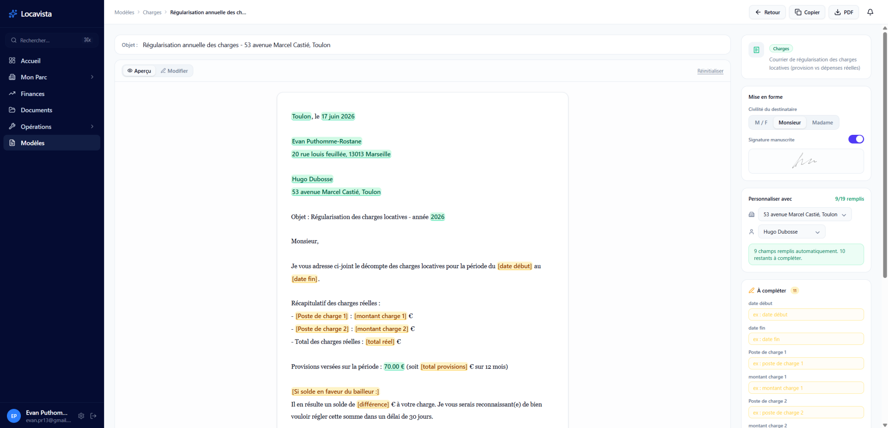
Task: Click the date début input field
Action: pos(806,314)
